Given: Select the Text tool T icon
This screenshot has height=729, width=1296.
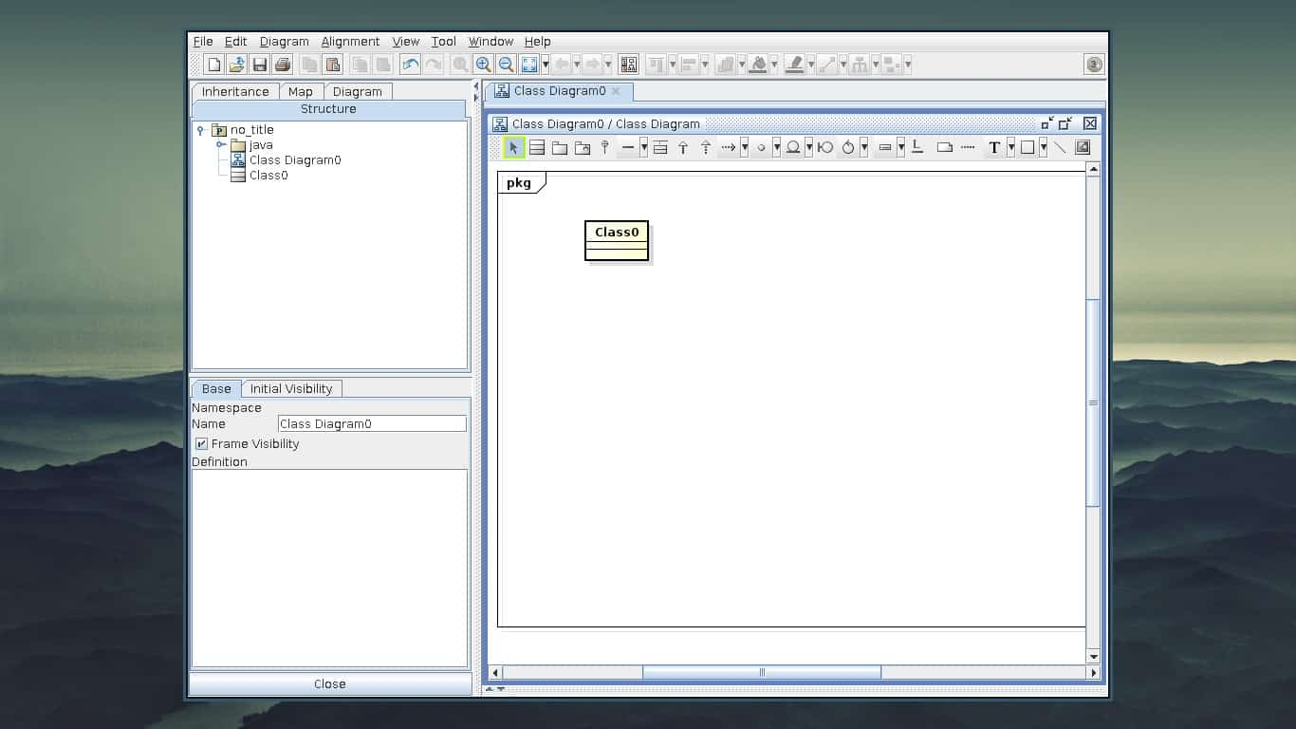Looking at the screenshot, I should (994, 147).
